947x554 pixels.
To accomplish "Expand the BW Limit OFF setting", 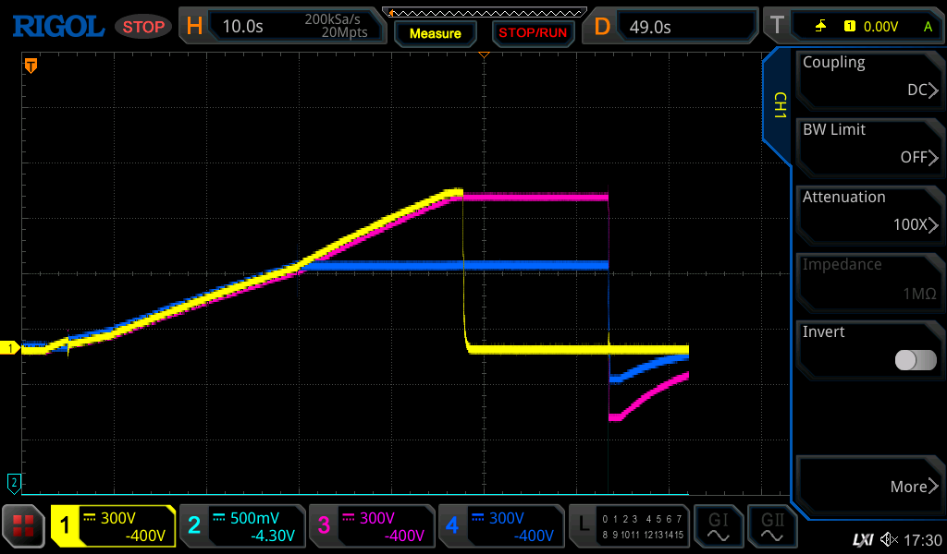I will pos(869,144).
